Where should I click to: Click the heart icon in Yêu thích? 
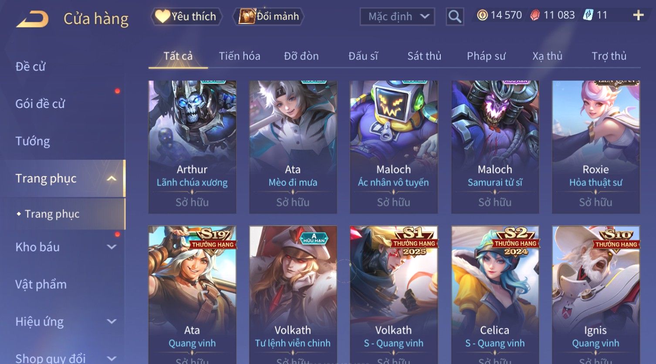click(162, 17)
